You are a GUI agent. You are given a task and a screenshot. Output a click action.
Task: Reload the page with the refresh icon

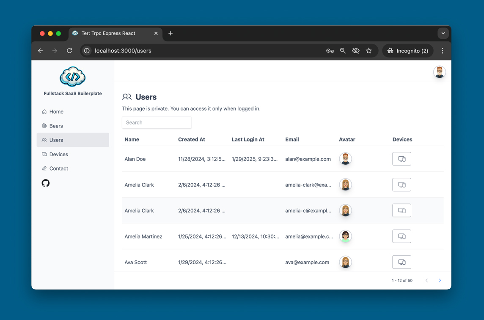(x=69, y=51)
